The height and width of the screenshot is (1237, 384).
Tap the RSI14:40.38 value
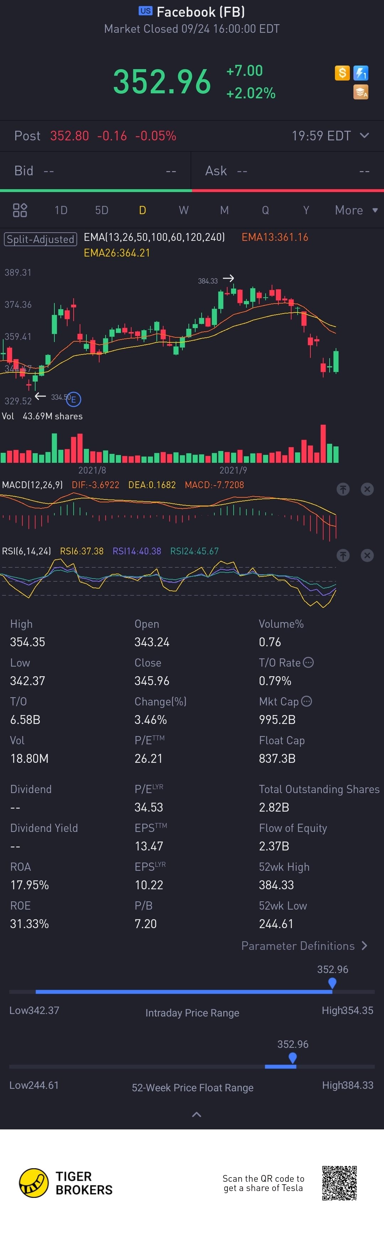click(137, 551)
